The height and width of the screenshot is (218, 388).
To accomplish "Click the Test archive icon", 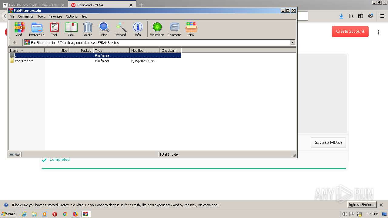I will tap(54, 29).
